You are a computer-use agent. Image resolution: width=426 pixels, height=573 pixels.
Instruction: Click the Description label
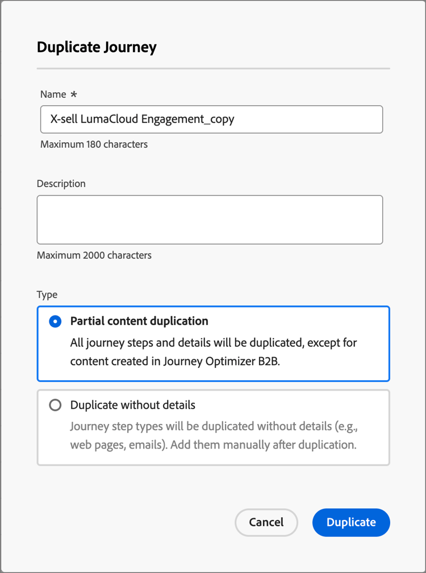click(x=61, y=184)
